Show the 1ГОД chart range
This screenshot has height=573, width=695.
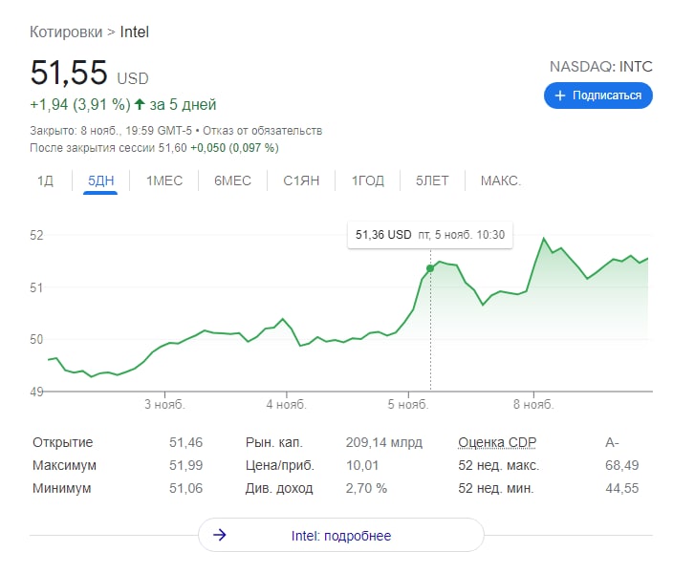[x=368, y=180]
